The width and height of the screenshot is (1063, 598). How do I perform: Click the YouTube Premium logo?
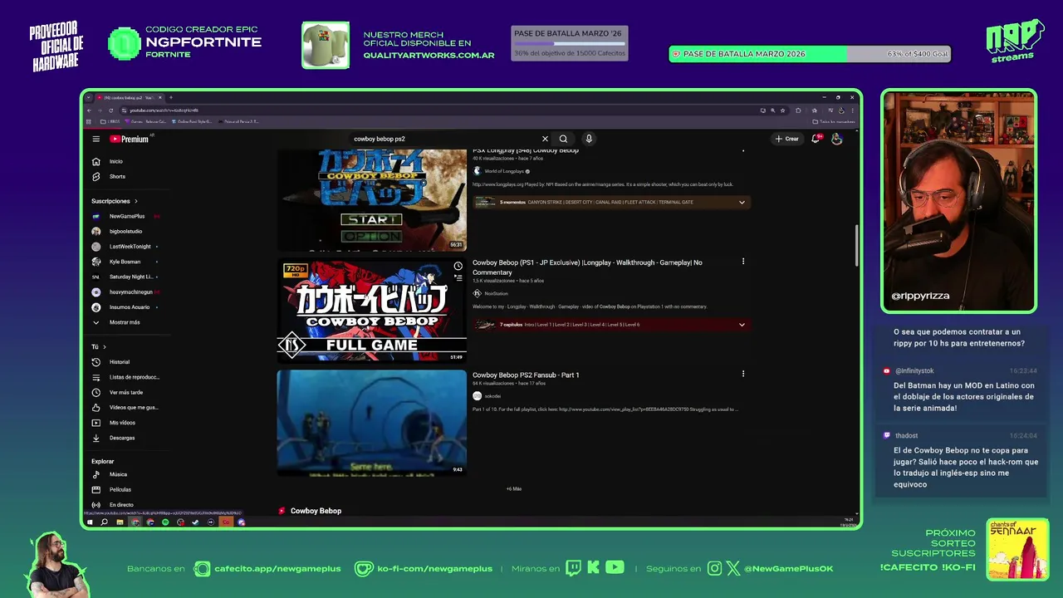pos(130,139)
